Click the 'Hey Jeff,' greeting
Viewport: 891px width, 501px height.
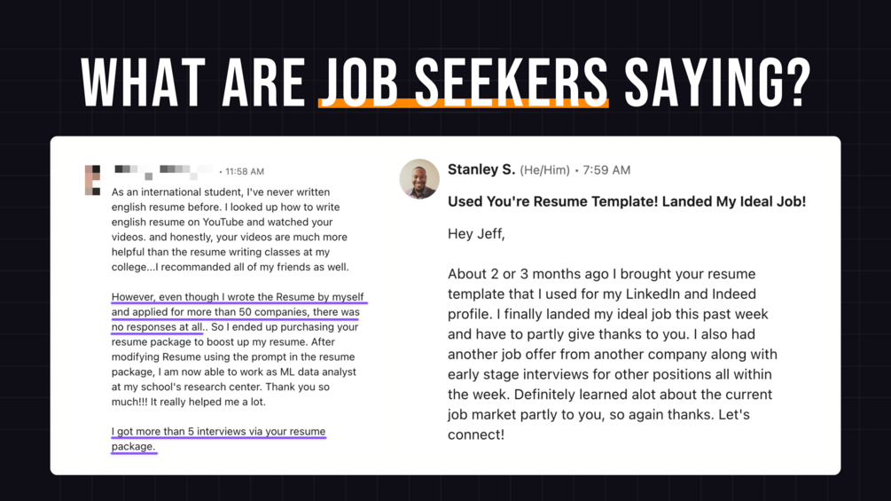click(x=476, y=234)
